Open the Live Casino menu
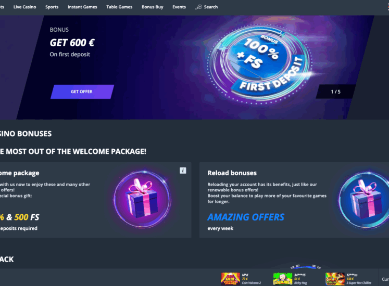389x286 pixels. tap(25, 7)
